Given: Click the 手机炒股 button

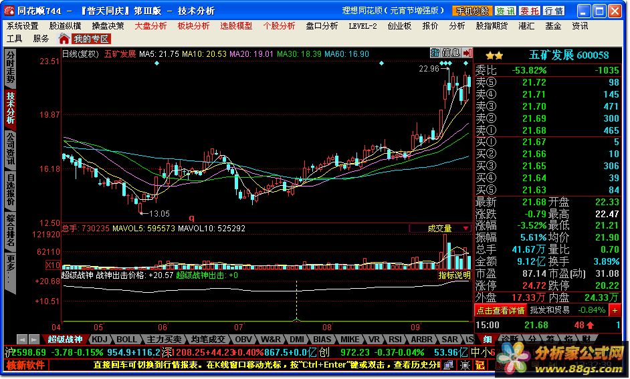Looking at the screenshot, I should click(472, 11).
